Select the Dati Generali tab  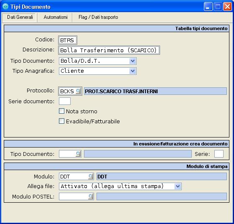tap(20, 17)
